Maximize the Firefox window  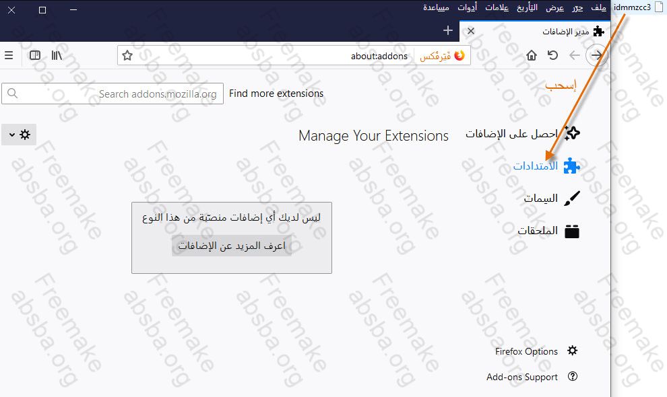coord(42,10)
